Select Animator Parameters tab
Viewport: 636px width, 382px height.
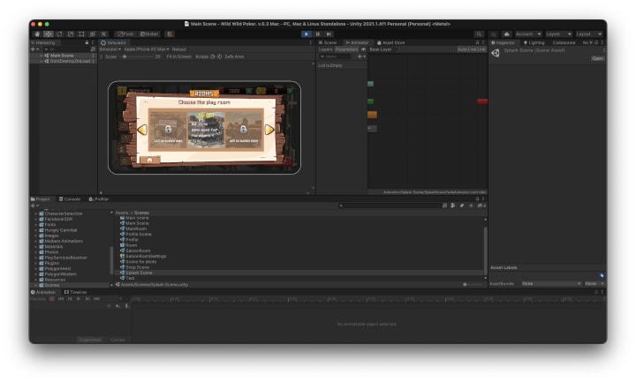[x=346, y=49]
